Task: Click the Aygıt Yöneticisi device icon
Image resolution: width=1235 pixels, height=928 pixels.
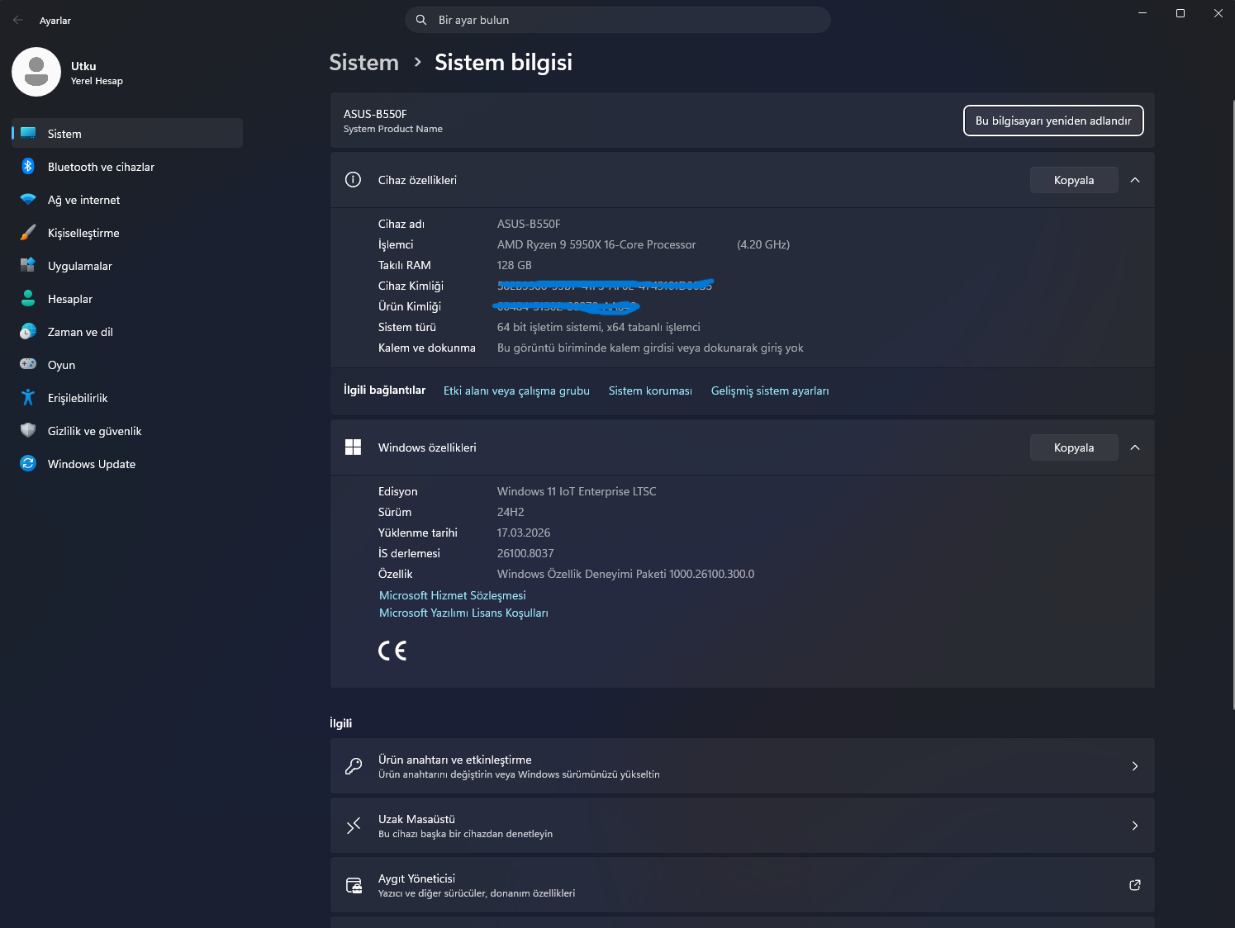Action: (x=354, y=885)
